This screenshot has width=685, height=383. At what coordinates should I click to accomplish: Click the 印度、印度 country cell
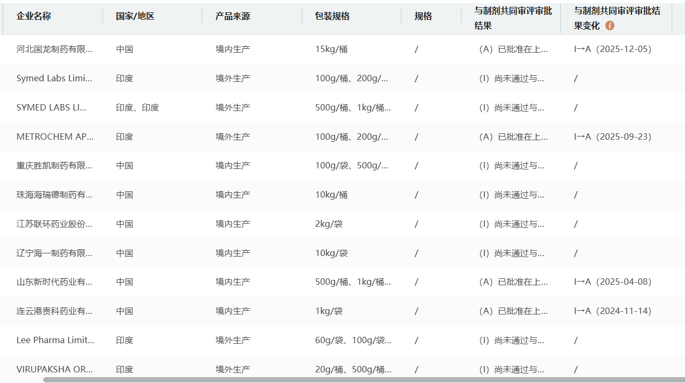138,107
